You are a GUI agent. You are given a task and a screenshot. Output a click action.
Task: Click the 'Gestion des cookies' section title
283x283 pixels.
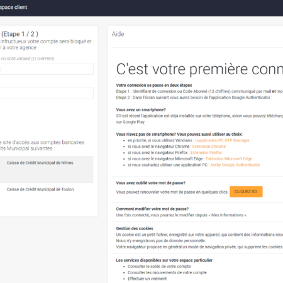[x=135, y=228]
